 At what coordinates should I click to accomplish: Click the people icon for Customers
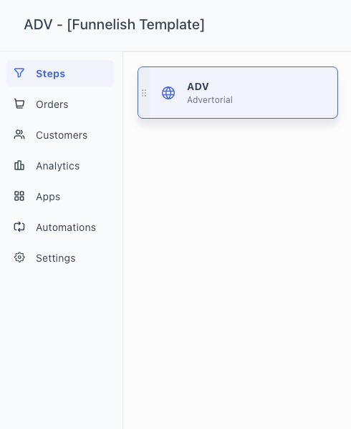pyautogui.click(x=19, y=135)
